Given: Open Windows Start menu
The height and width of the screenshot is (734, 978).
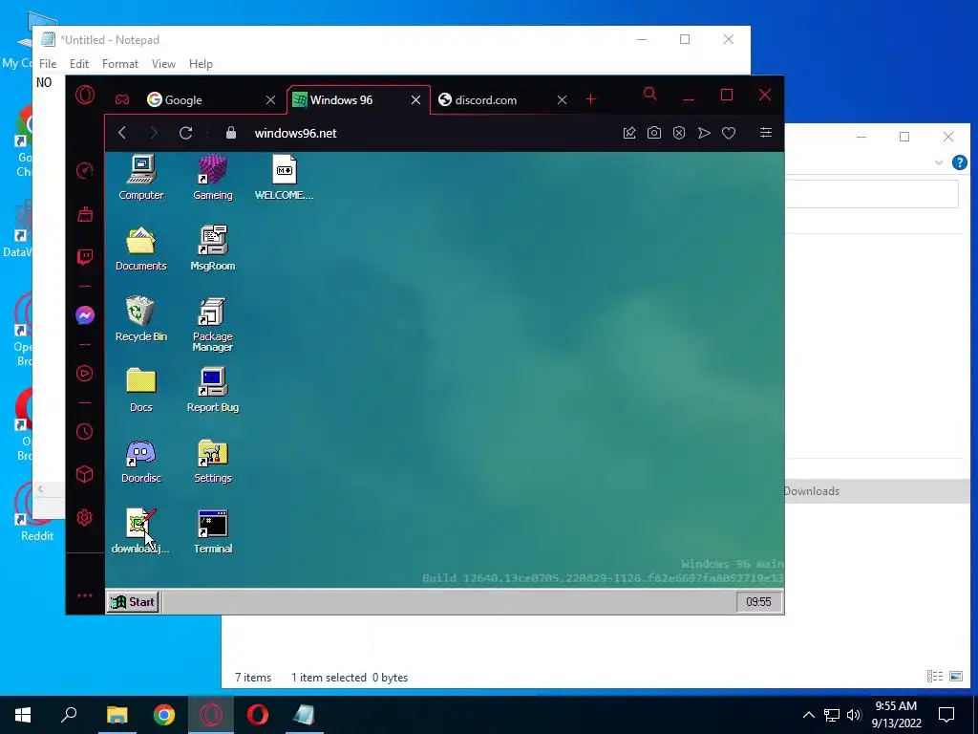Looking at the screenshot, I should click(x=23, y=715).
